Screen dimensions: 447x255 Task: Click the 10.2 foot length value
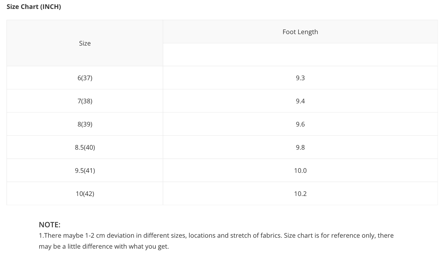[x=300, y=194]
